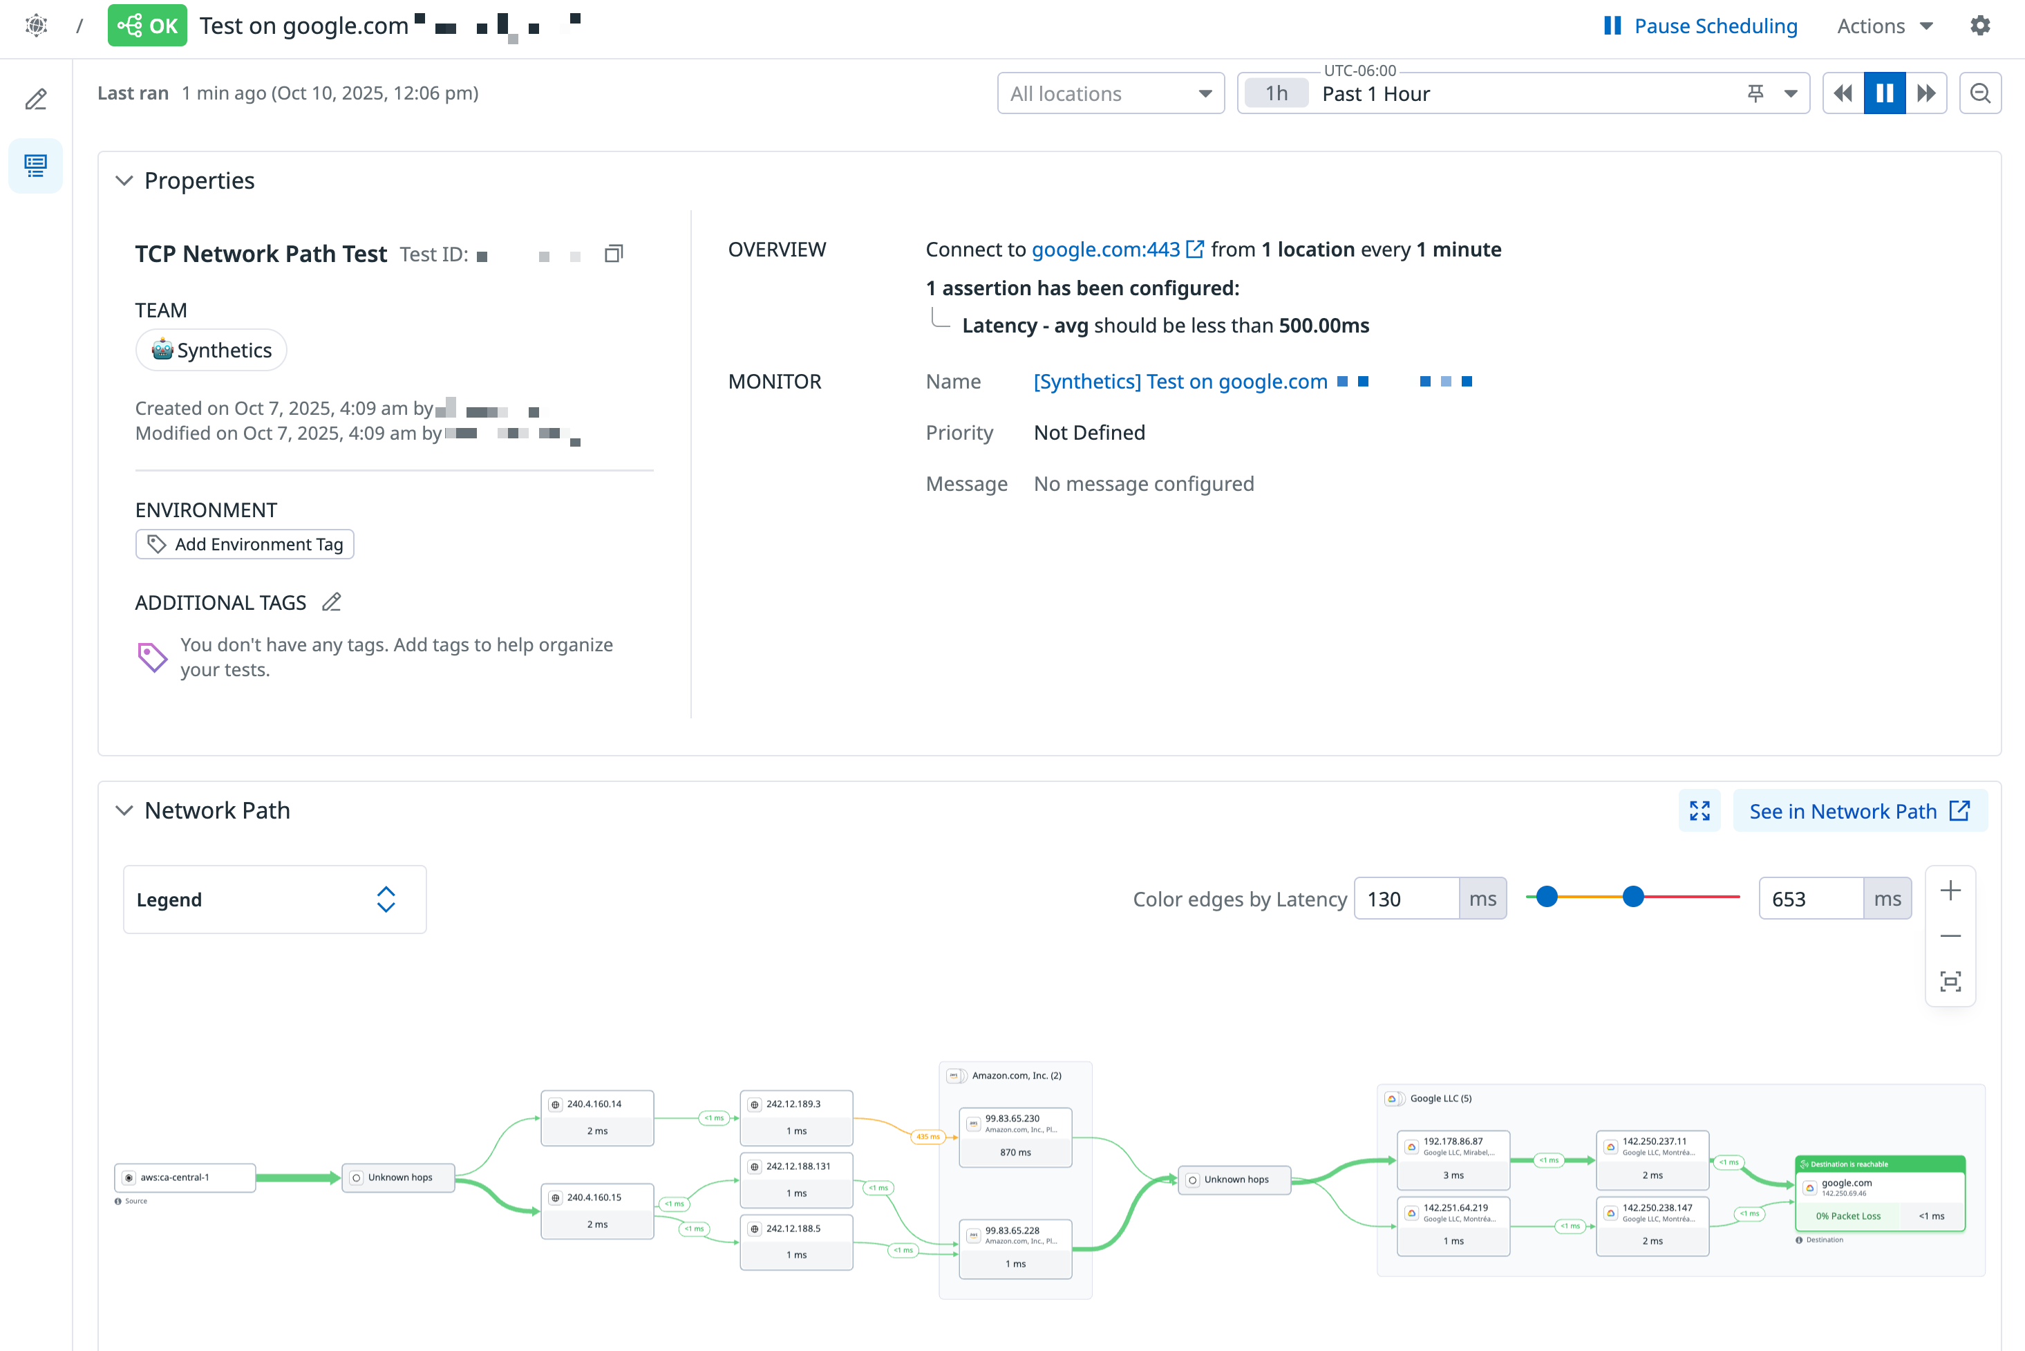This screenshot has width=2025, height=1351.
Task: Fit the network graph to view
Action: point(1950,981)
